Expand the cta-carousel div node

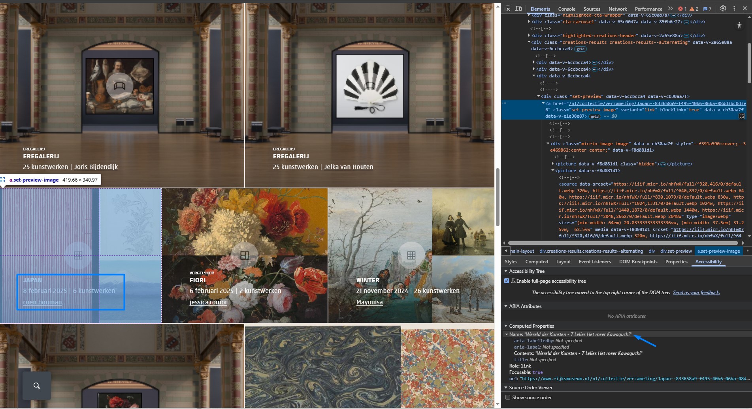click(x=529, y=22)
